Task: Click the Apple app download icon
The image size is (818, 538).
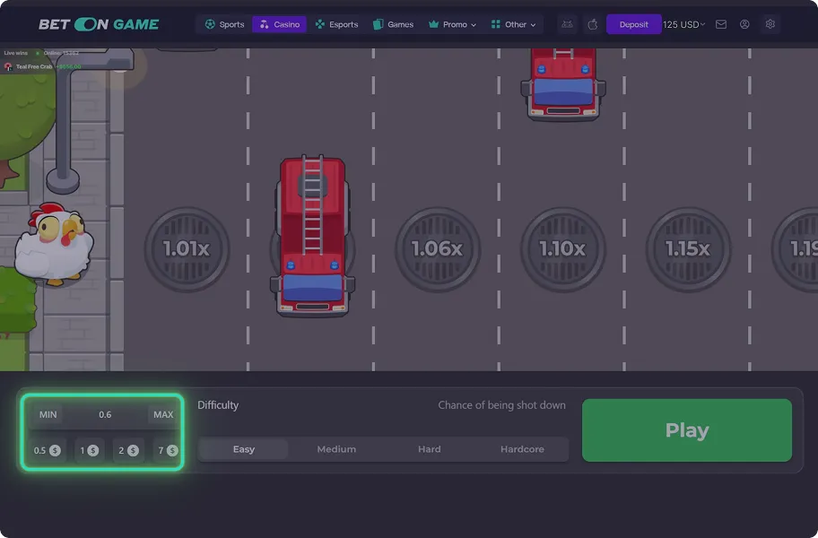Action: 592,24
